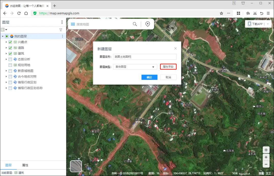Expand the 态势分析 layer node
Image resolution: width=274 pixels, height=176 pixels.
tap(6, 59)
